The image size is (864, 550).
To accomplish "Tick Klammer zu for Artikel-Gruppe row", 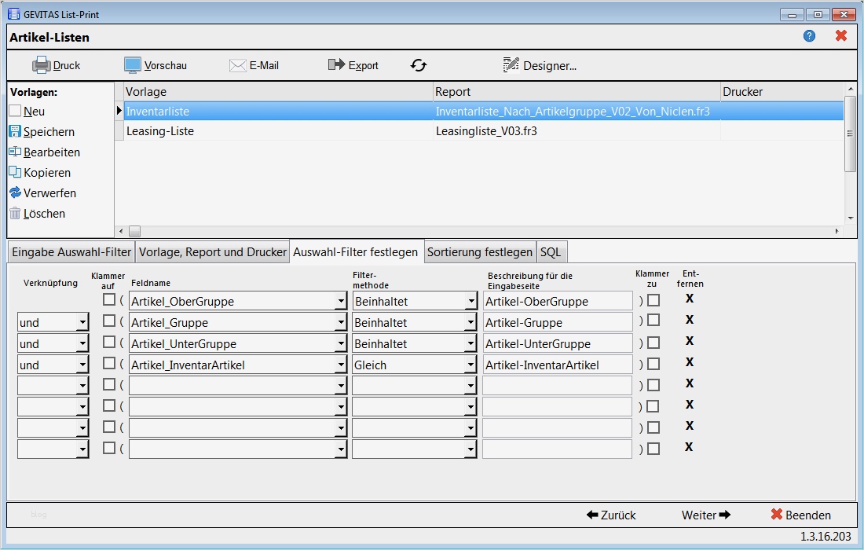I will pyautogui.click(x=653, y=320).
